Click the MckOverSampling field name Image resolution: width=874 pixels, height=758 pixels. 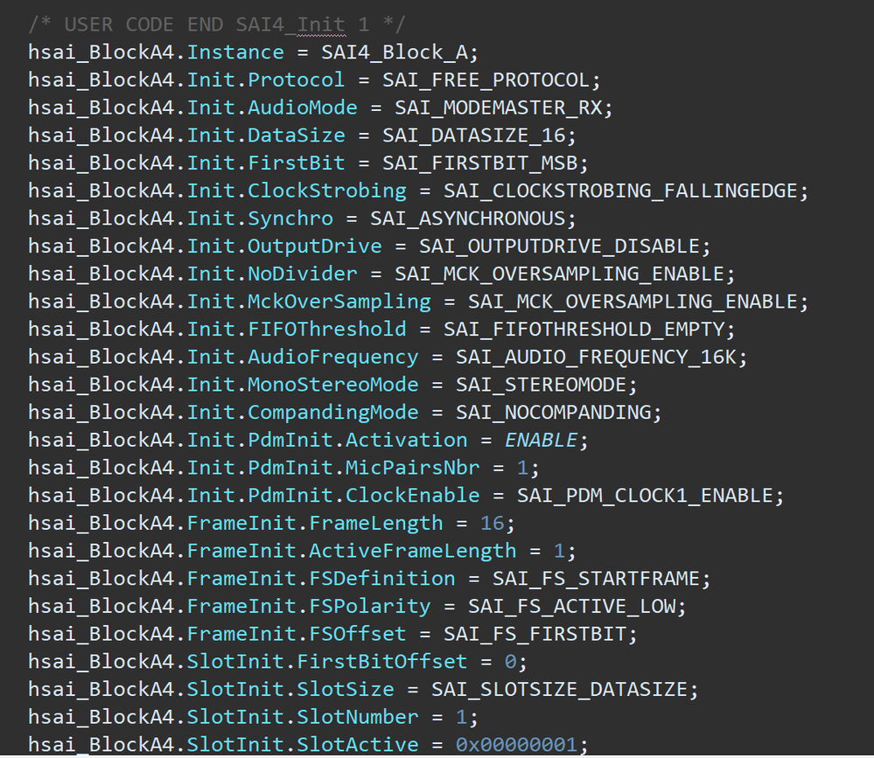(x=339, y=302)
